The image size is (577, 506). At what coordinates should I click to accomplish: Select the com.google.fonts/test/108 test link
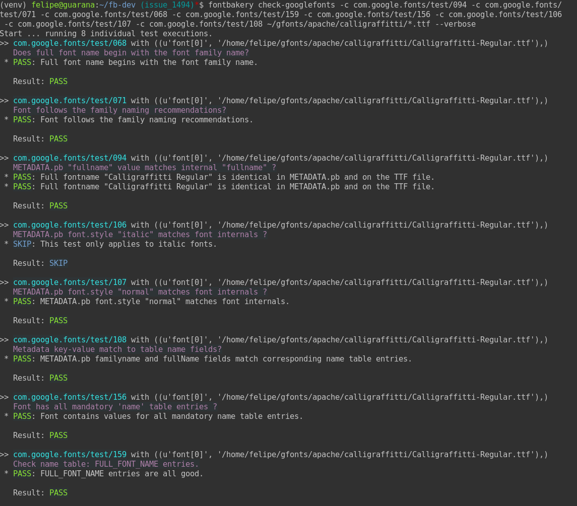pos(70,339)
